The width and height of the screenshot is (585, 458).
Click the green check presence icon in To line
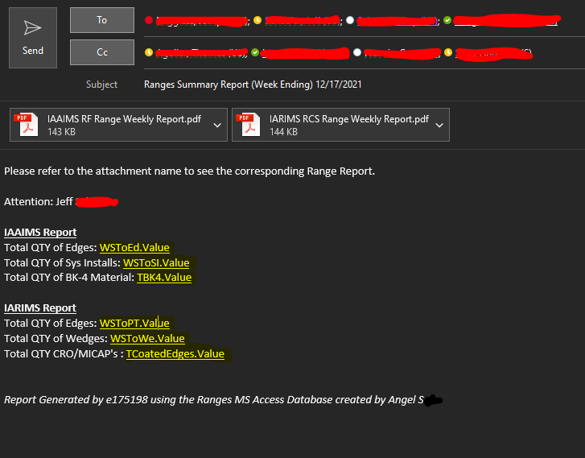point(447,20)
